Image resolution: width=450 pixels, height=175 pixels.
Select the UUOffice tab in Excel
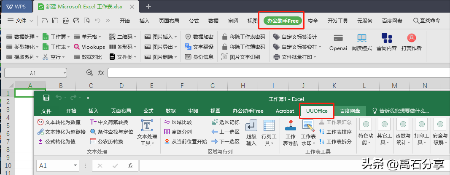coord(317,111)
